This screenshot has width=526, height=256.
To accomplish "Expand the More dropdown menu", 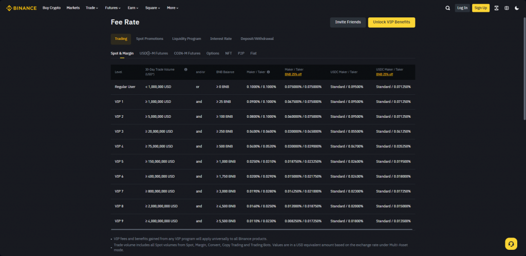I will point(173,8).
